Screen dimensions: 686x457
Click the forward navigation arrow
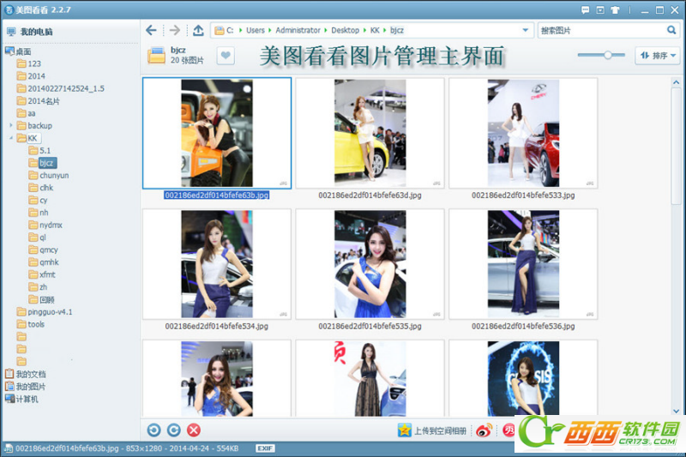click(175, 30)
